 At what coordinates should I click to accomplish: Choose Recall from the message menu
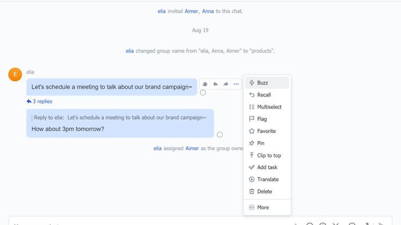[267, 95]
